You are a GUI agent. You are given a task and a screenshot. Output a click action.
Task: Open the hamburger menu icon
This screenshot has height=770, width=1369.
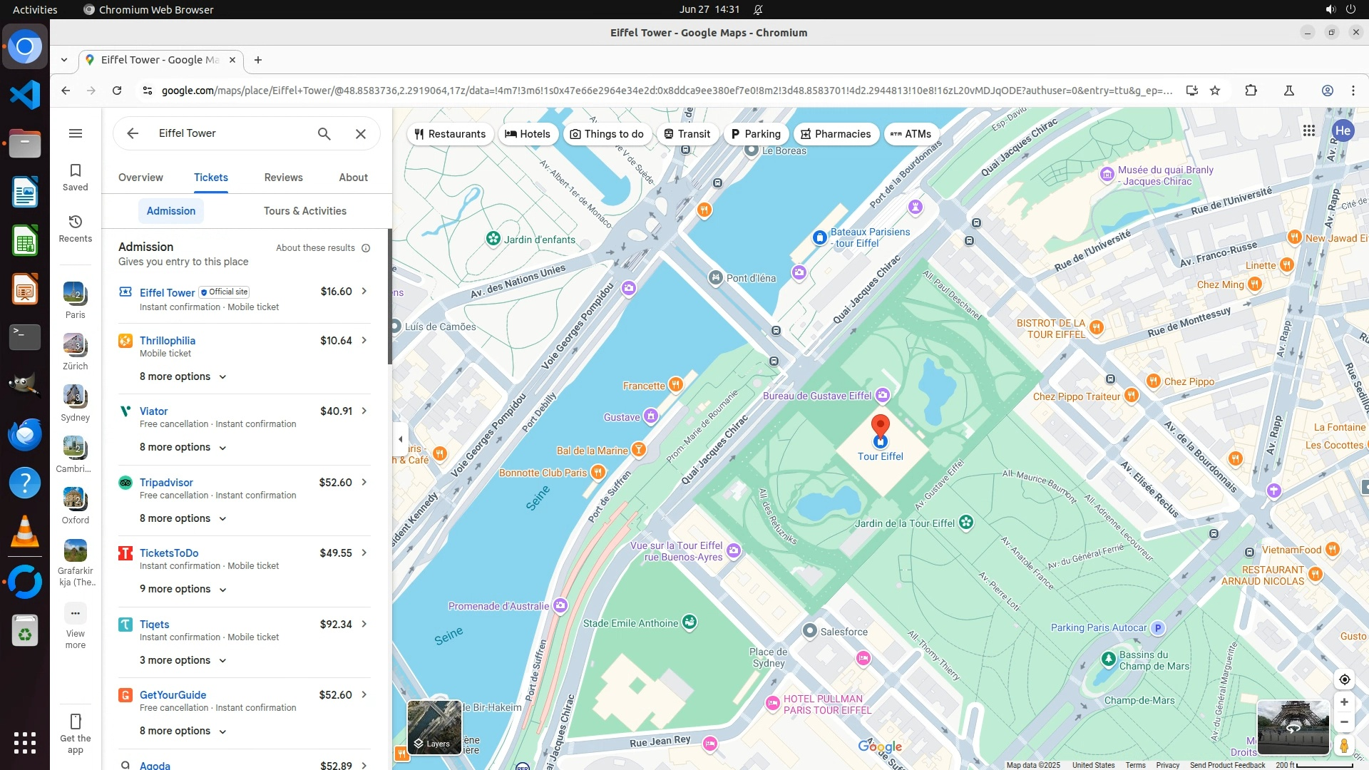point(76,133)
